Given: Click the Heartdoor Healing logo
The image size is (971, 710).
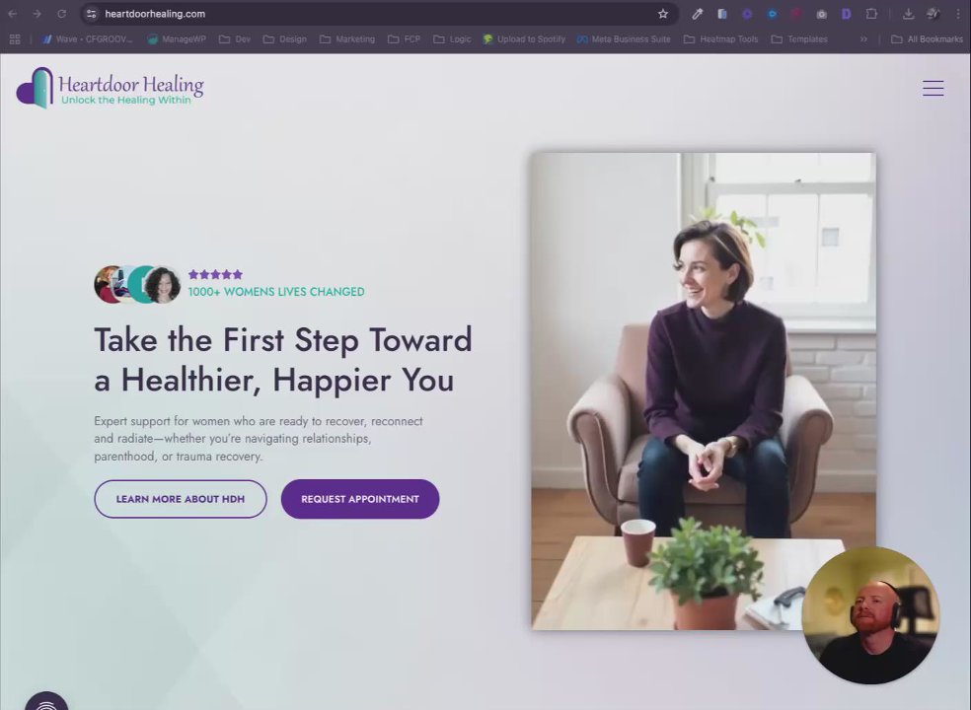Looking at the screenshot, I should point(111,88).
